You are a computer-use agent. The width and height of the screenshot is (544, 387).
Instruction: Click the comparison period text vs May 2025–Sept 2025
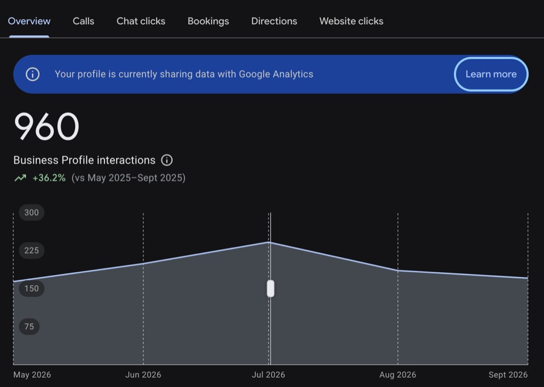tap(128, 178)
